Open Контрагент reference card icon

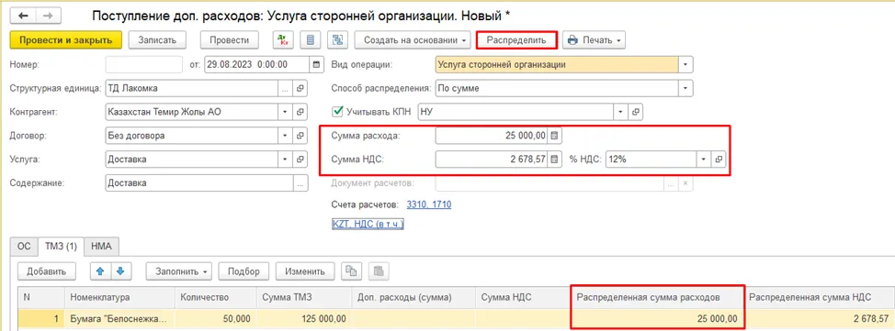coord(300,112)
